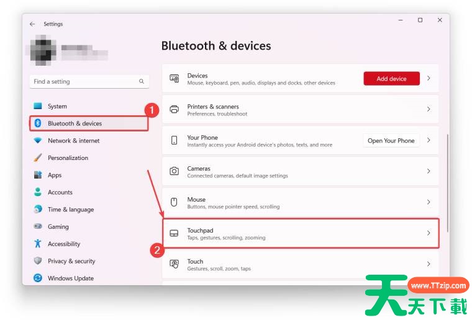Expand the Cameras row chevron

click(x=429, y=171)
